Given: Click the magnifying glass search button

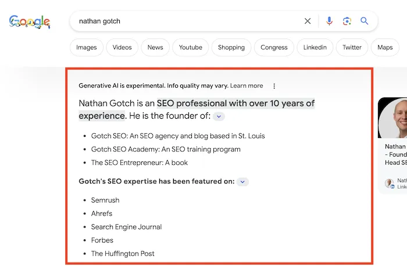Looking at the screenshot, I should click(x=365, y=22).
